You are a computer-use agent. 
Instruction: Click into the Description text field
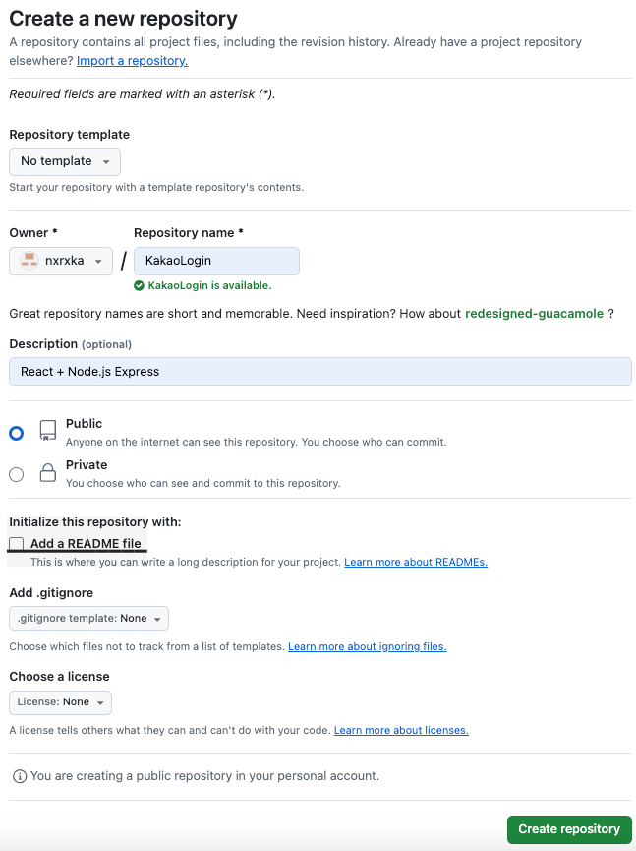(x=320, y=372)
